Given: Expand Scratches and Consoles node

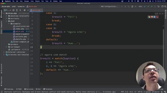Looking at the screenshot, I should 4,55.
